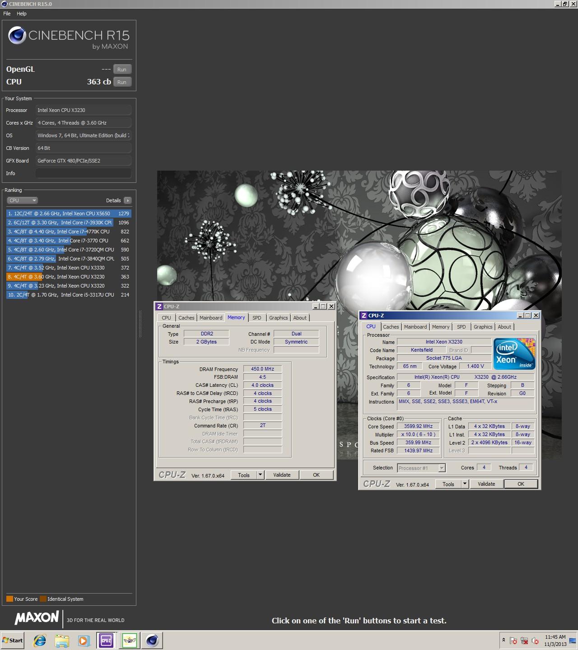Open Caches tab in memory CPU-Z window
The image size is (578, 650).
pos(186,318)
